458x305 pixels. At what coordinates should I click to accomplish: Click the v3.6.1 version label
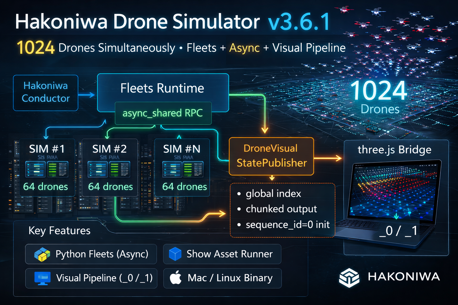tap(299, 22)
